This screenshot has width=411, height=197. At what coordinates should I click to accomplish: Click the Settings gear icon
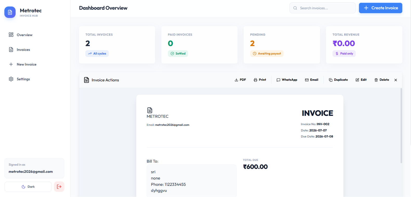click(11, 79)
